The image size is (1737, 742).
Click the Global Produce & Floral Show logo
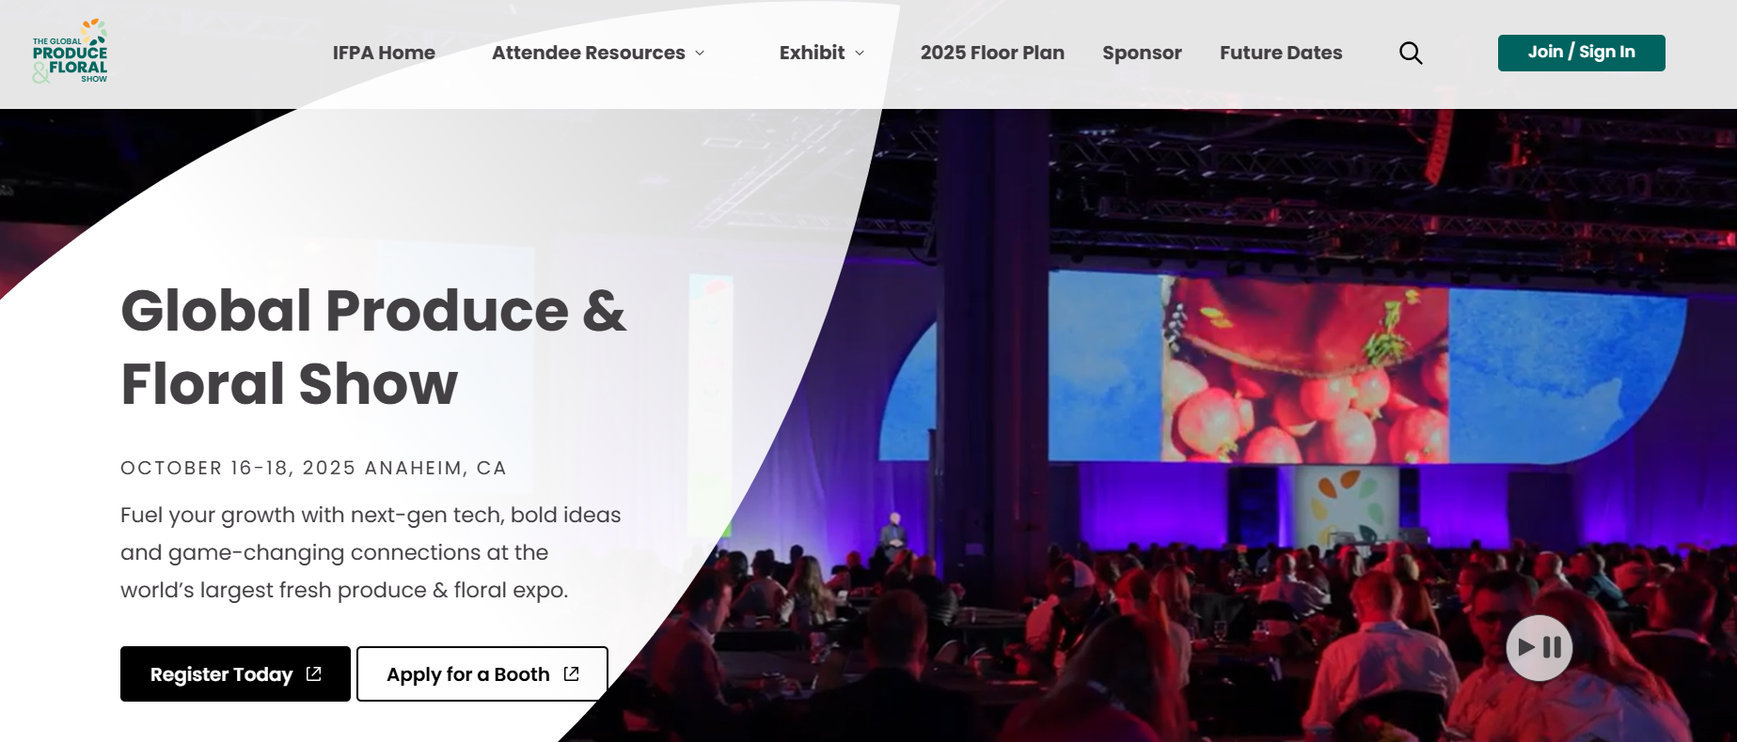pyautogui.click(x=71, y=52)
